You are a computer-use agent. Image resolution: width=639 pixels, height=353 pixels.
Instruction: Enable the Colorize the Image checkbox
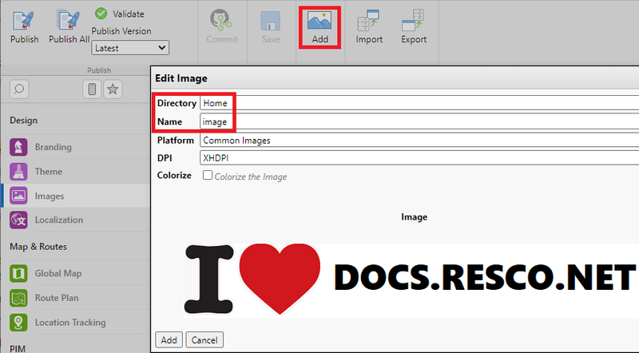208,176
